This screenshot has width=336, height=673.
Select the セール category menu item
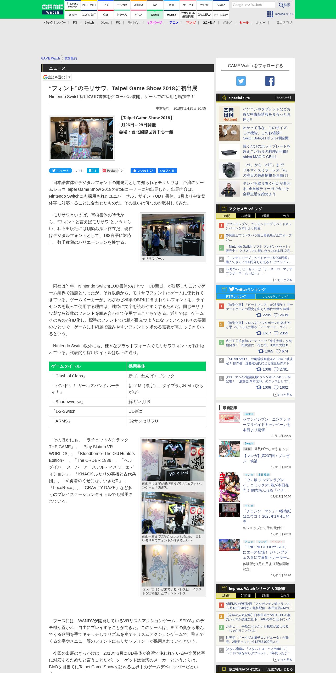pos(244,23)
